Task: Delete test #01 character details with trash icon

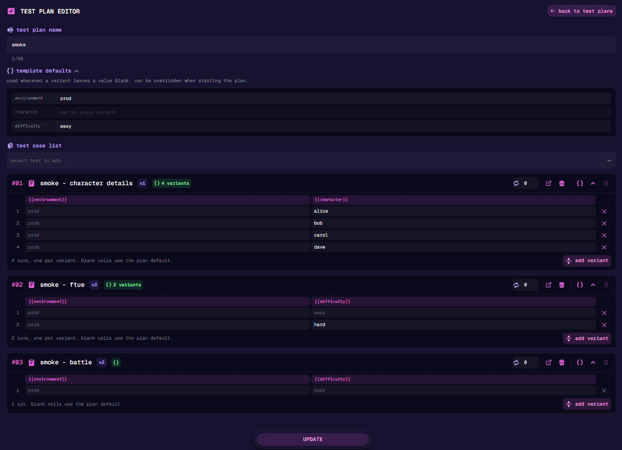Action: pos(562,183)
